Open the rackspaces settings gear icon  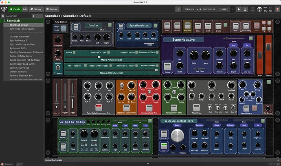point(2,16)
